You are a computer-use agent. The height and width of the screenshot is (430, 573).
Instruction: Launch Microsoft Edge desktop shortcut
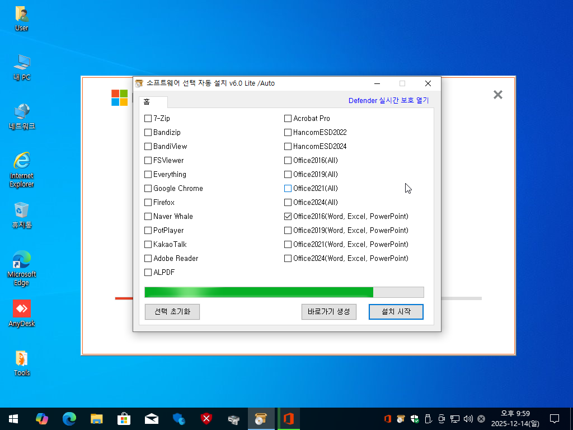[x=22, y=268]
